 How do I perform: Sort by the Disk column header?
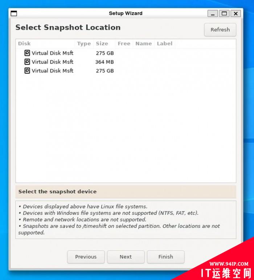click(45, 44)
